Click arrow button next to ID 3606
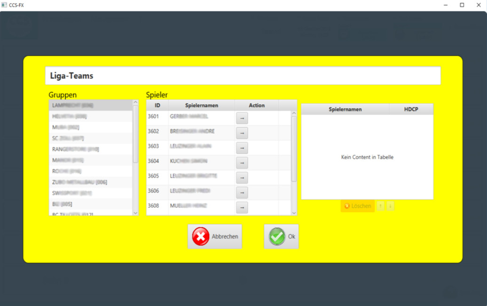 tap(242, 192)
